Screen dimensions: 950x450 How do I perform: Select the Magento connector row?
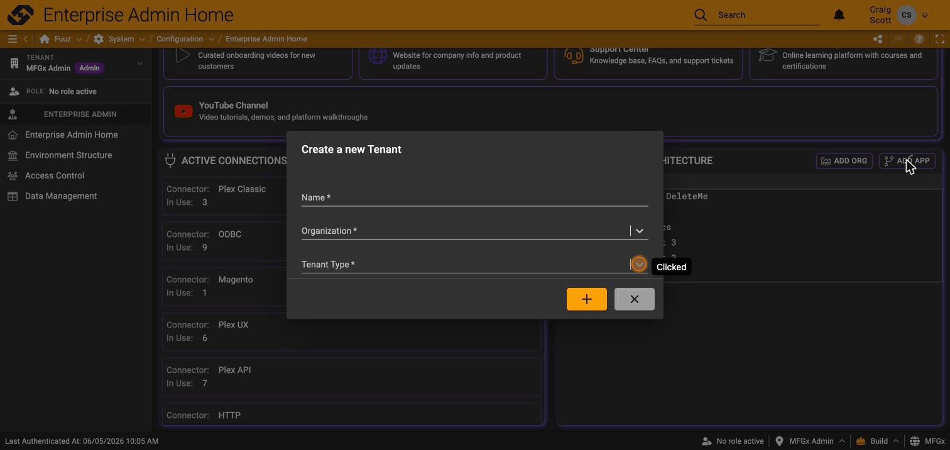coord(352,286)
